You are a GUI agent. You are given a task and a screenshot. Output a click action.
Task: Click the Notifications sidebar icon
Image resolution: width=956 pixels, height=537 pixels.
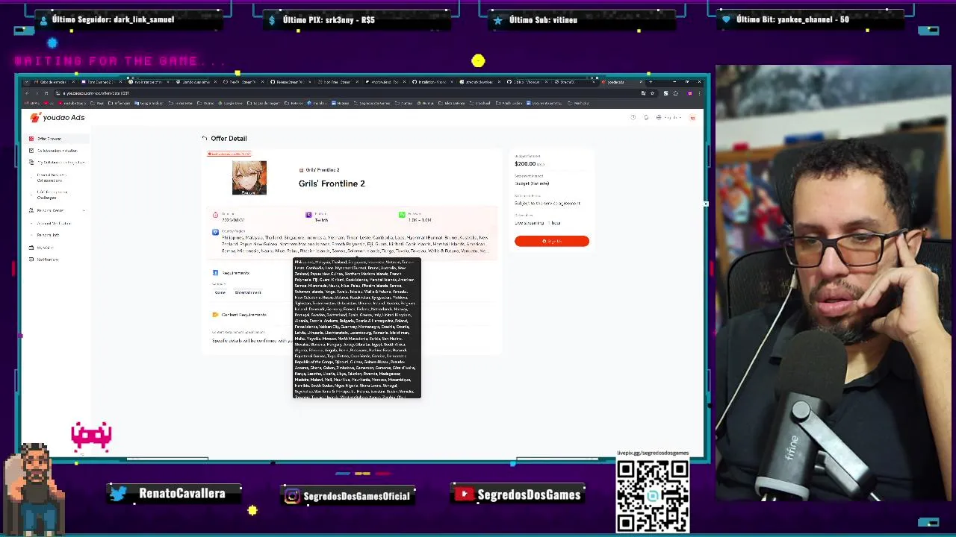click(x=31, y=260)
